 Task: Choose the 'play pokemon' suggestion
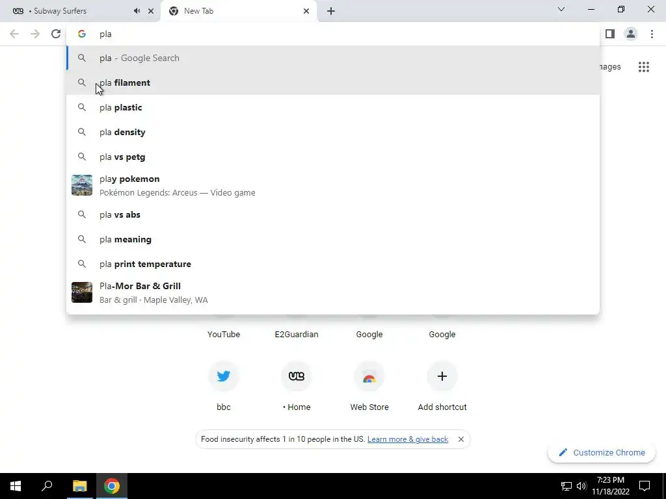coord(333,185)
